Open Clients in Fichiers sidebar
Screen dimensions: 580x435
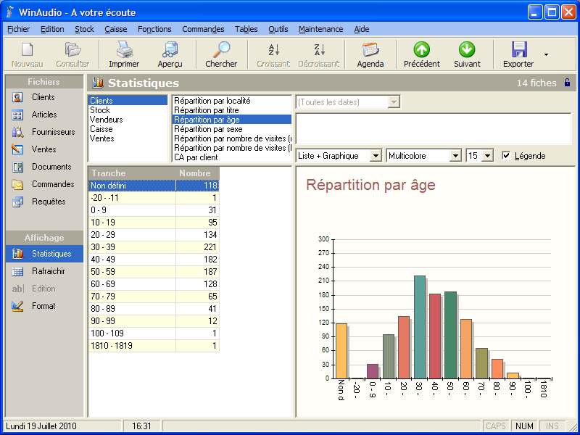[x=43, y=97]
